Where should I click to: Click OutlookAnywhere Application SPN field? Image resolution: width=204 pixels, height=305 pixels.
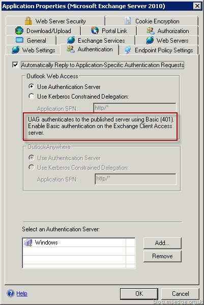(x=136, y=179)
